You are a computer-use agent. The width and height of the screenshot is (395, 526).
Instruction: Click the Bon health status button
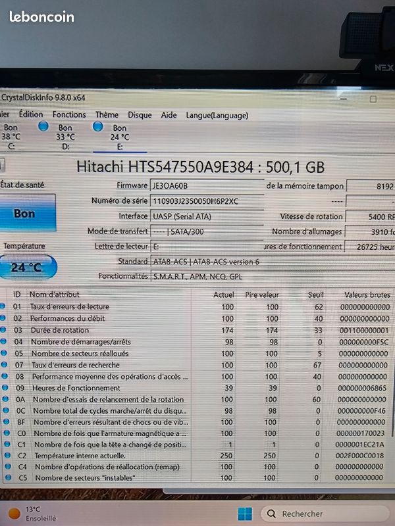tap(27, 212)
